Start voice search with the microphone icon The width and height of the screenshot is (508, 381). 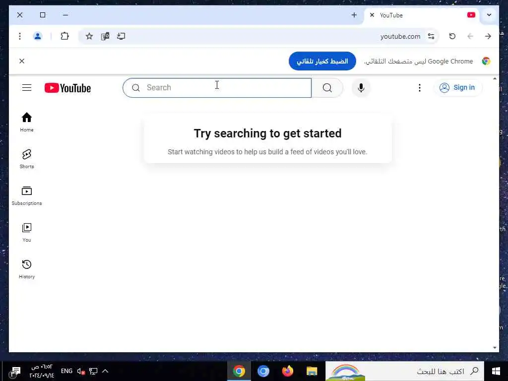coord(361,88)
